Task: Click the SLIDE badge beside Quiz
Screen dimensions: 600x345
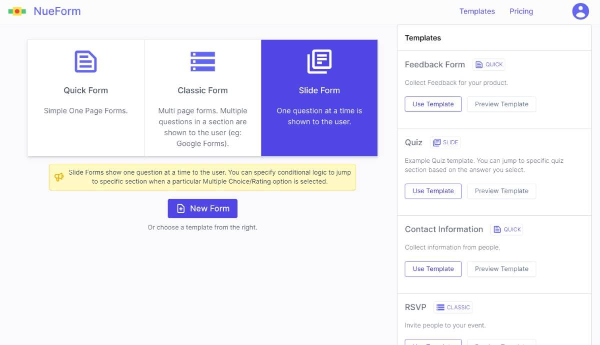Action: [445, 142]
